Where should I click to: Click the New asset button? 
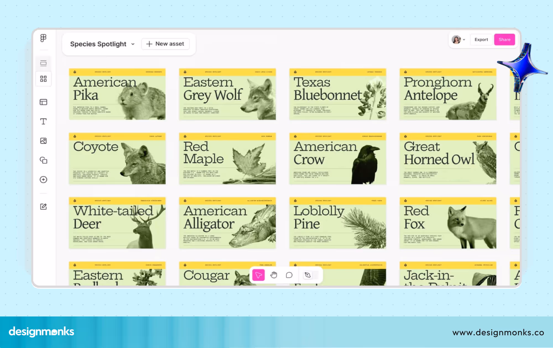(x=165, y=44)
